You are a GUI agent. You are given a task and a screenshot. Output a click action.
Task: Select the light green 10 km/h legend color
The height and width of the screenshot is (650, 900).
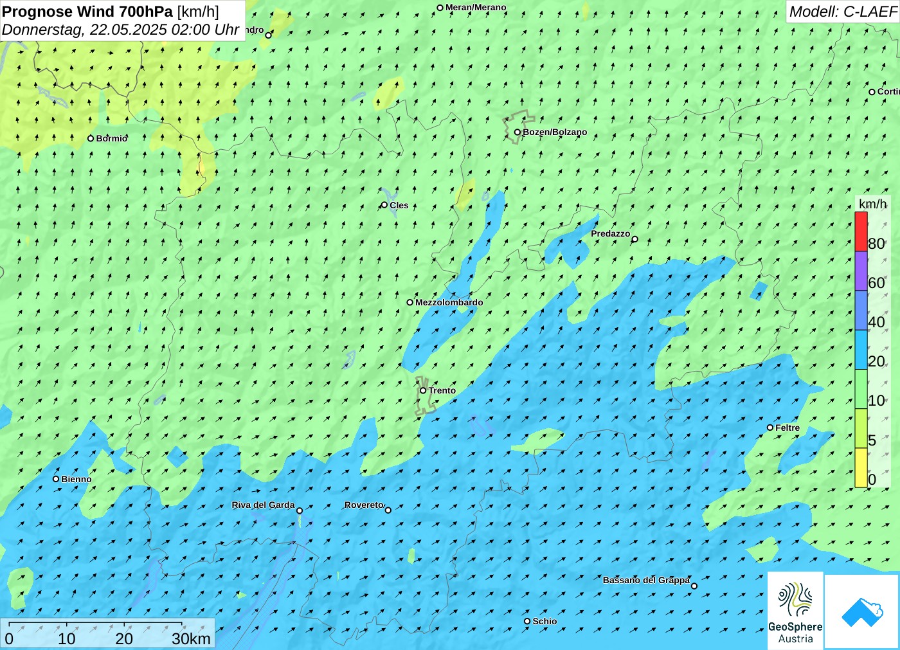point(861,389)
